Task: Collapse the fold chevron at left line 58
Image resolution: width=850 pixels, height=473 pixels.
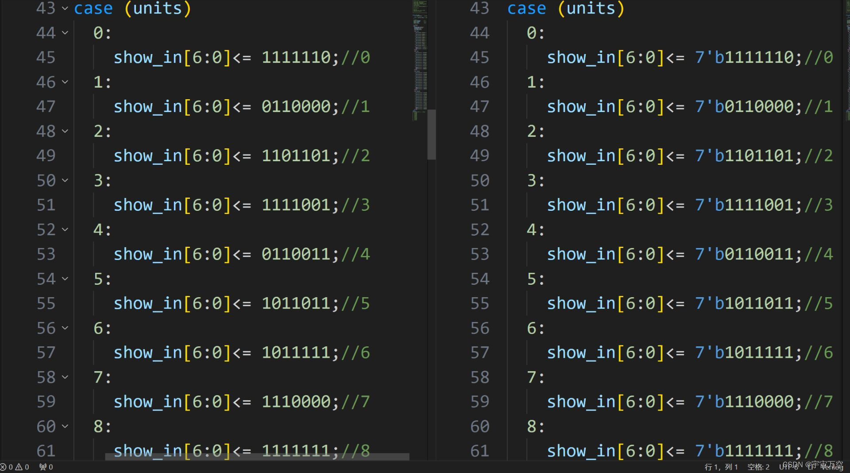Action: point(65,376)
